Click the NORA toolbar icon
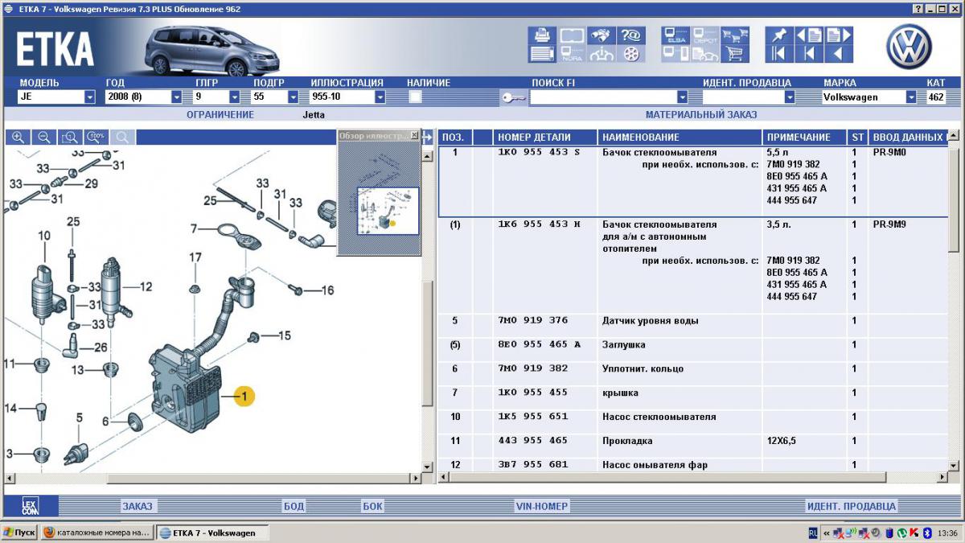The image size is (965, 543). (572, 54)
